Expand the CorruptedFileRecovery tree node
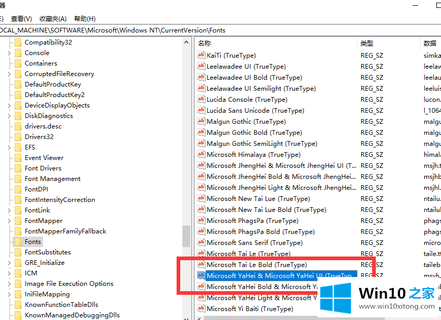Image resolution: width=441 pixels, height=320 pixels. point(9,74)
